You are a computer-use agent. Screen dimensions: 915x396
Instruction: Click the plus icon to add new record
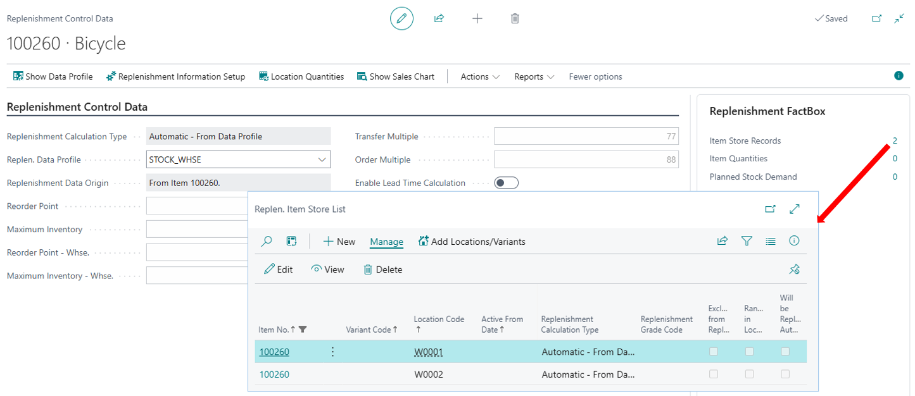477,18
